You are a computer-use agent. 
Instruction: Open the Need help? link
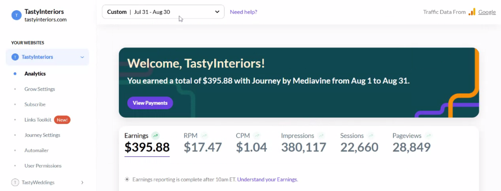point(244,12)
